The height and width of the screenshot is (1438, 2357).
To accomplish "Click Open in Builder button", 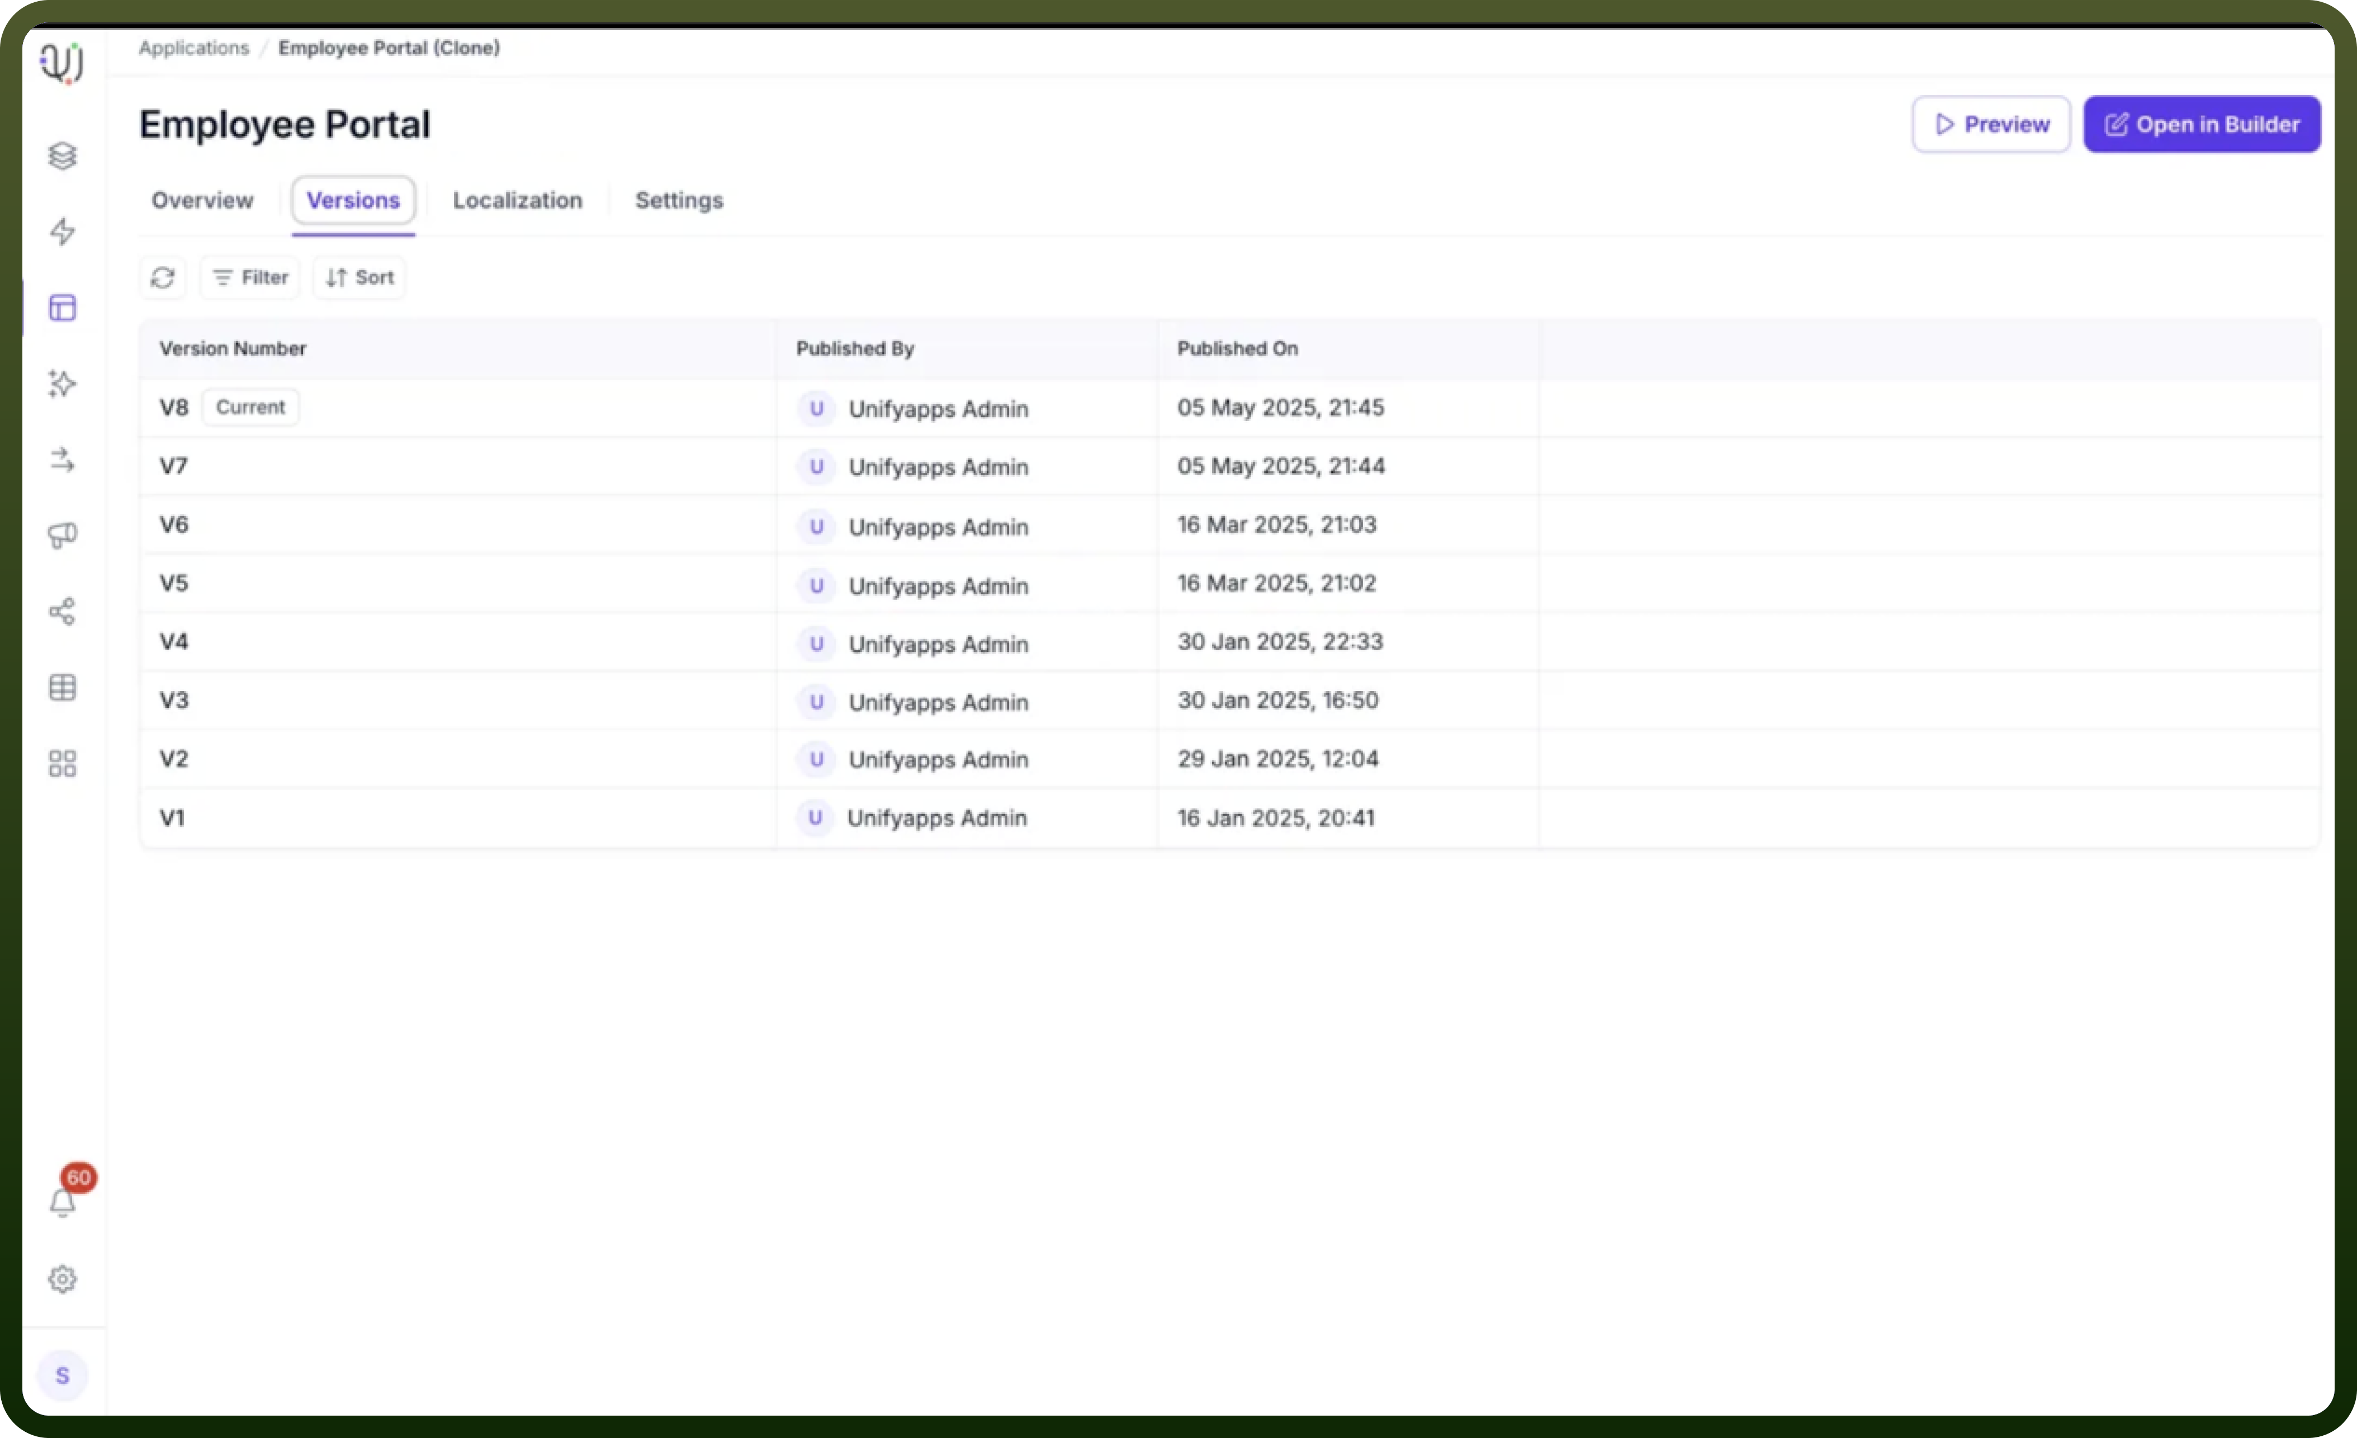I will coord(2202,124).
